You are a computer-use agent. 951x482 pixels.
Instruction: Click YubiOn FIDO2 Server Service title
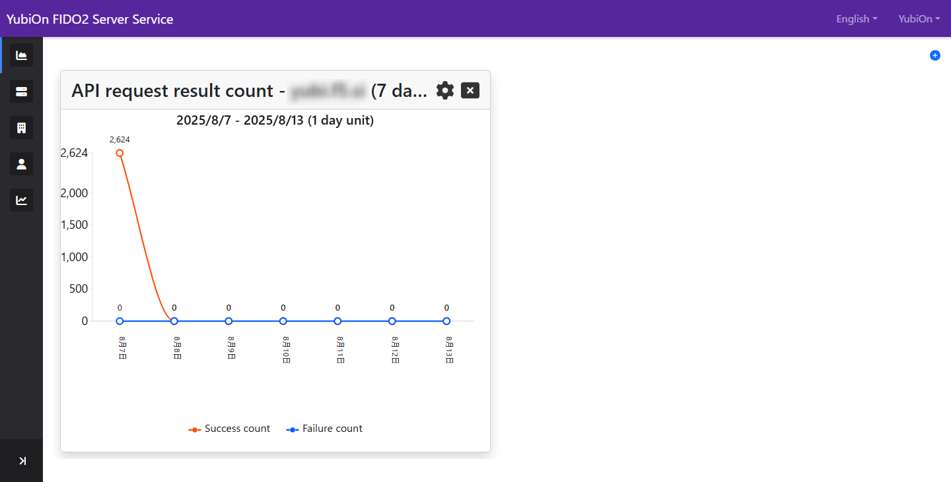pyautogui.click(x=90, y=19)
